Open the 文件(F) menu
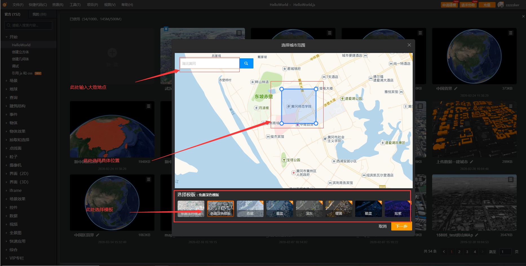526x266 pixels. tap(18, 5)
